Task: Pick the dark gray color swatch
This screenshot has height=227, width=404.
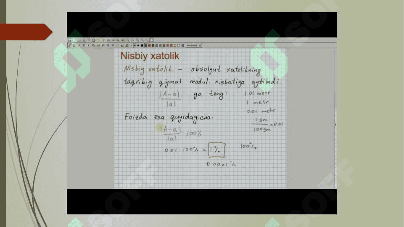Action: pyautogui.click(x=145, y=45)
